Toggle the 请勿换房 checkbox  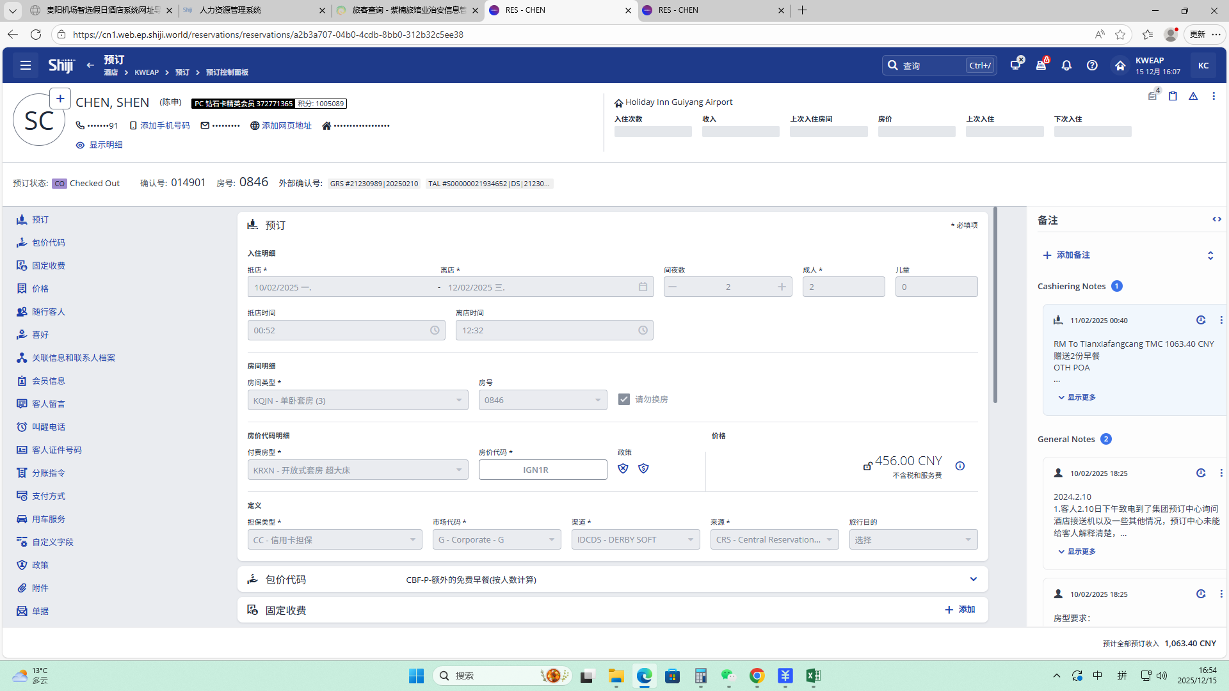624,399
